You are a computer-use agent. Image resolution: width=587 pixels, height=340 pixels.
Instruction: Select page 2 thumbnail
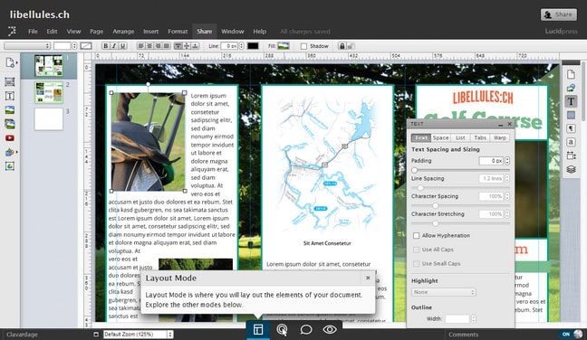[x=49, y=92]
